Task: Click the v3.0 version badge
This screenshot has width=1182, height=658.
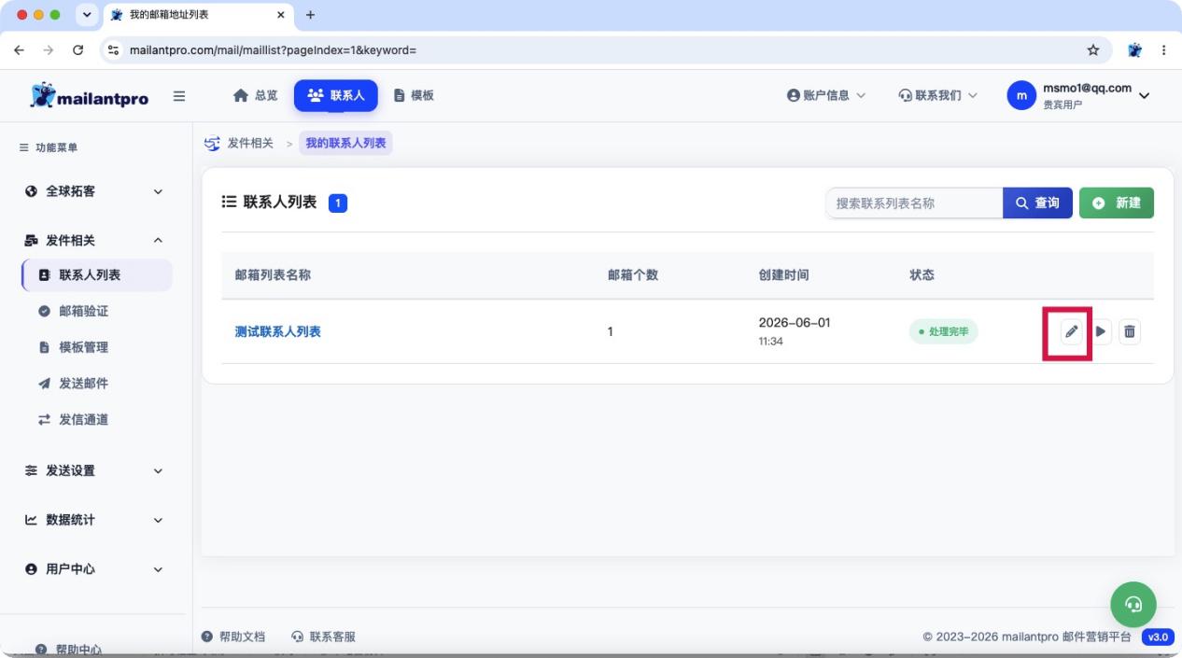Action: pyautogui.click(x=1158, y=637)
